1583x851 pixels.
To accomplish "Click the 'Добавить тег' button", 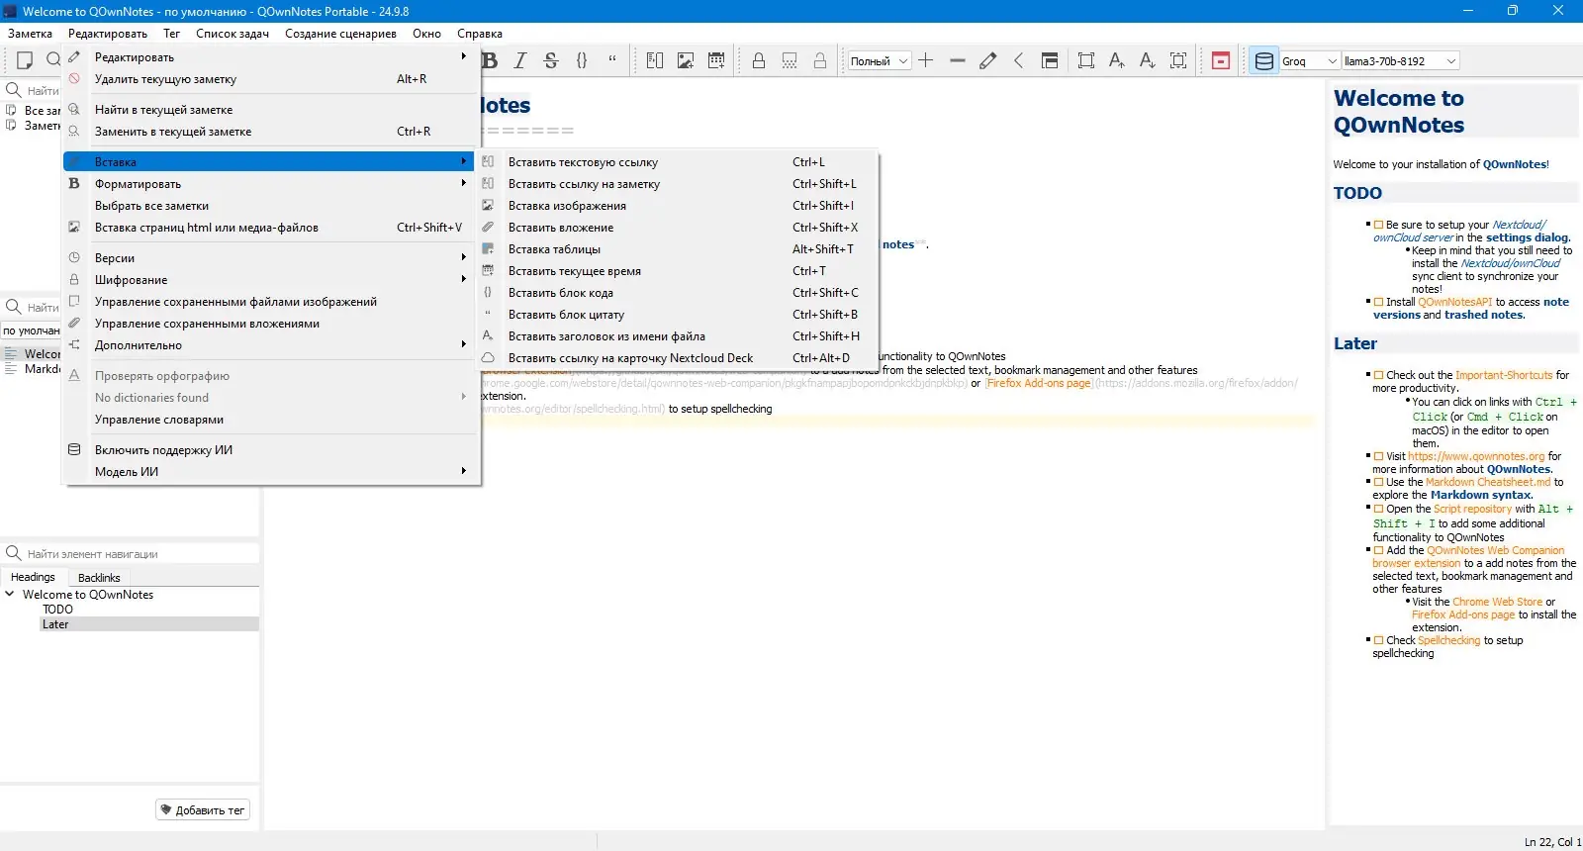I will coord(203,810).
